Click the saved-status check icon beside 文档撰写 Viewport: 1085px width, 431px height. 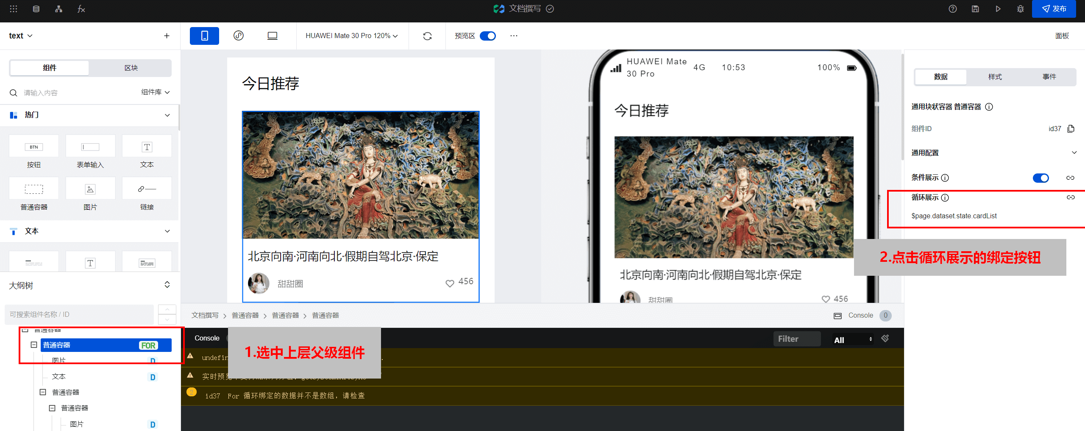click(550, 9)
